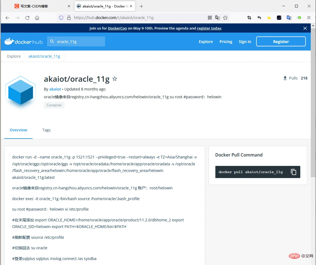Click the Container category chip

pos(54,105)
